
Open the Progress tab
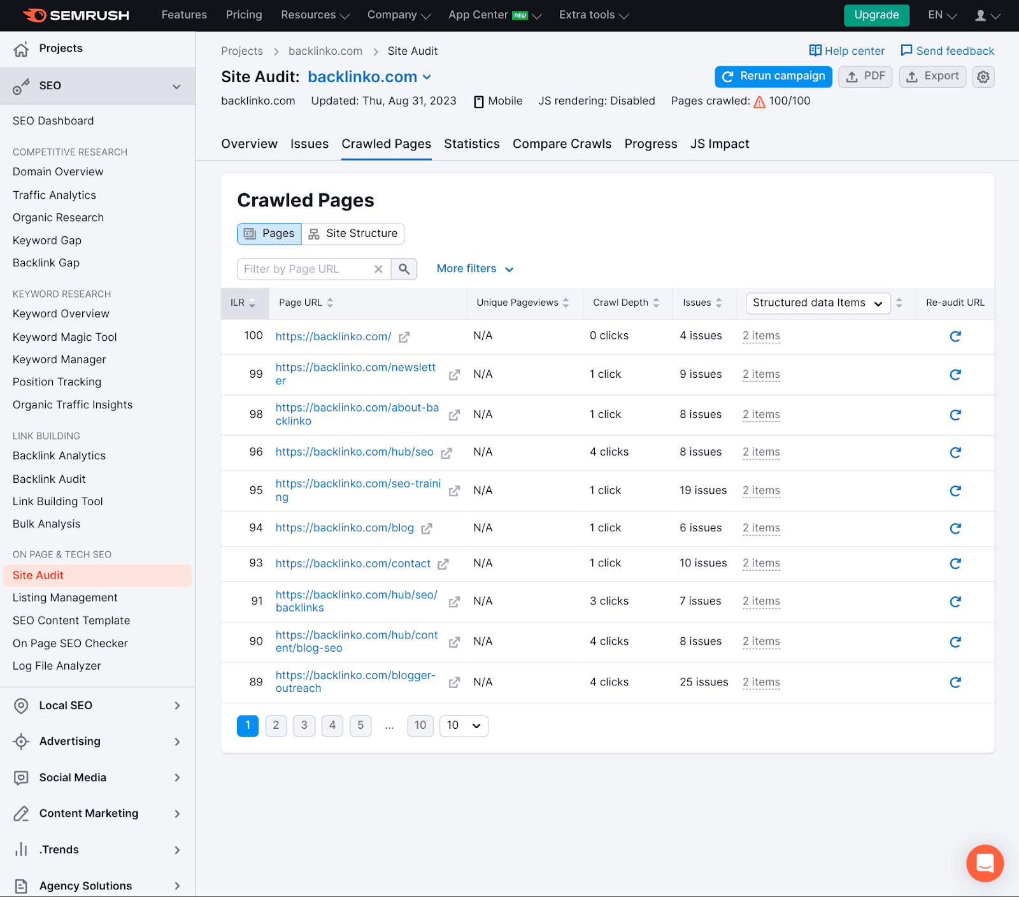(651, 144)
